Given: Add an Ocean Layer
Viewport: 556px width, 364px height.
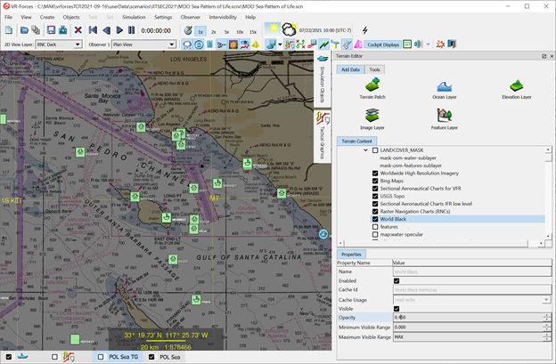Looking at the screenshot, I should (x=445, y=89).
